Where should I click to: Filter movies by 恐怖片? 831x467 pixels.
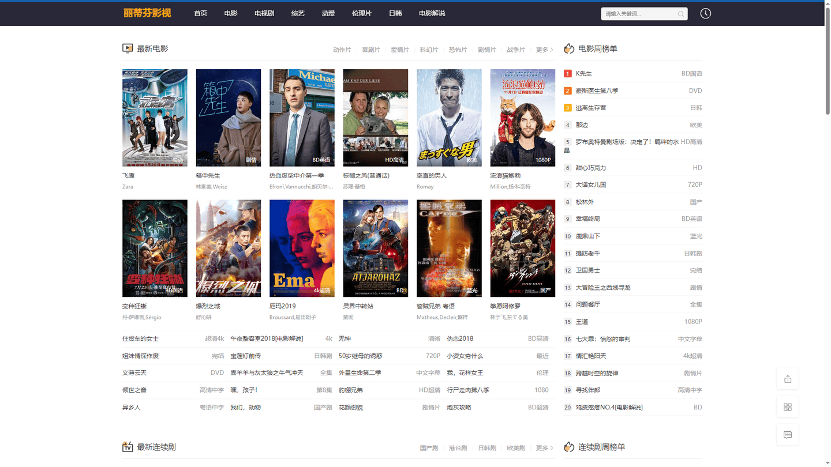[x=458, y=50]
